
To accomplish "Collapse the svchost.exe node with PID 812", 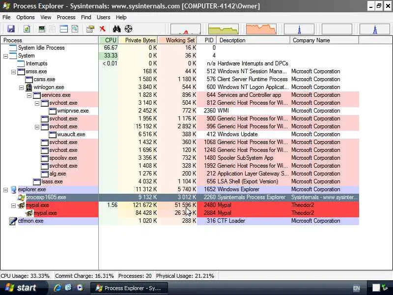I will 37,103.
